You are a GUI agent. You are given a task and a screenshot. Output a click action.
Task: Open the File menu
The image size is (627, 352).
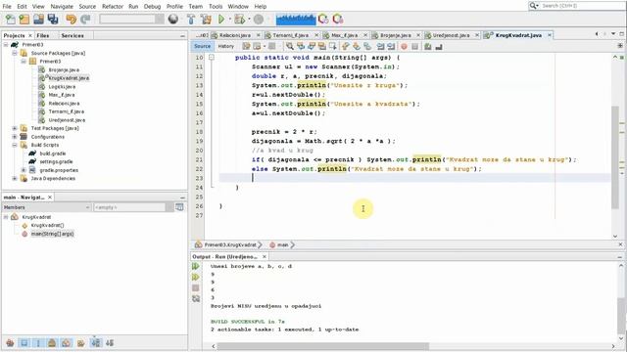[x=7, y=7]
